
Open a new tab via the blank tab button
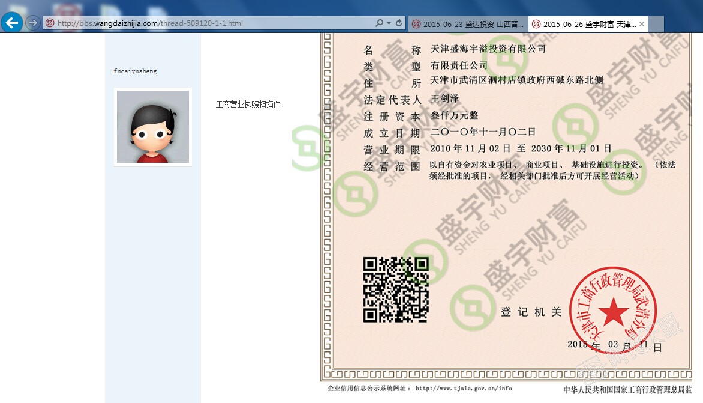click(x=656, y=25)
